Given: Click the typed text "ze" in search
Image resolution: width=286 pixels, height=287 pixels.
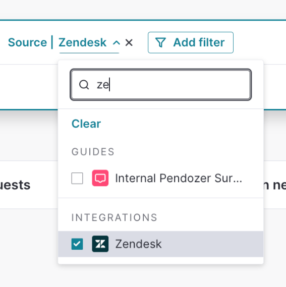Looking at the screenshot, I should 103,85.
